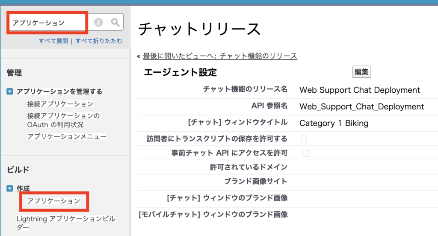Open 接続アプリケーションの OAuth の利用状況
438x236 pixels.
[x=63, y=120]
